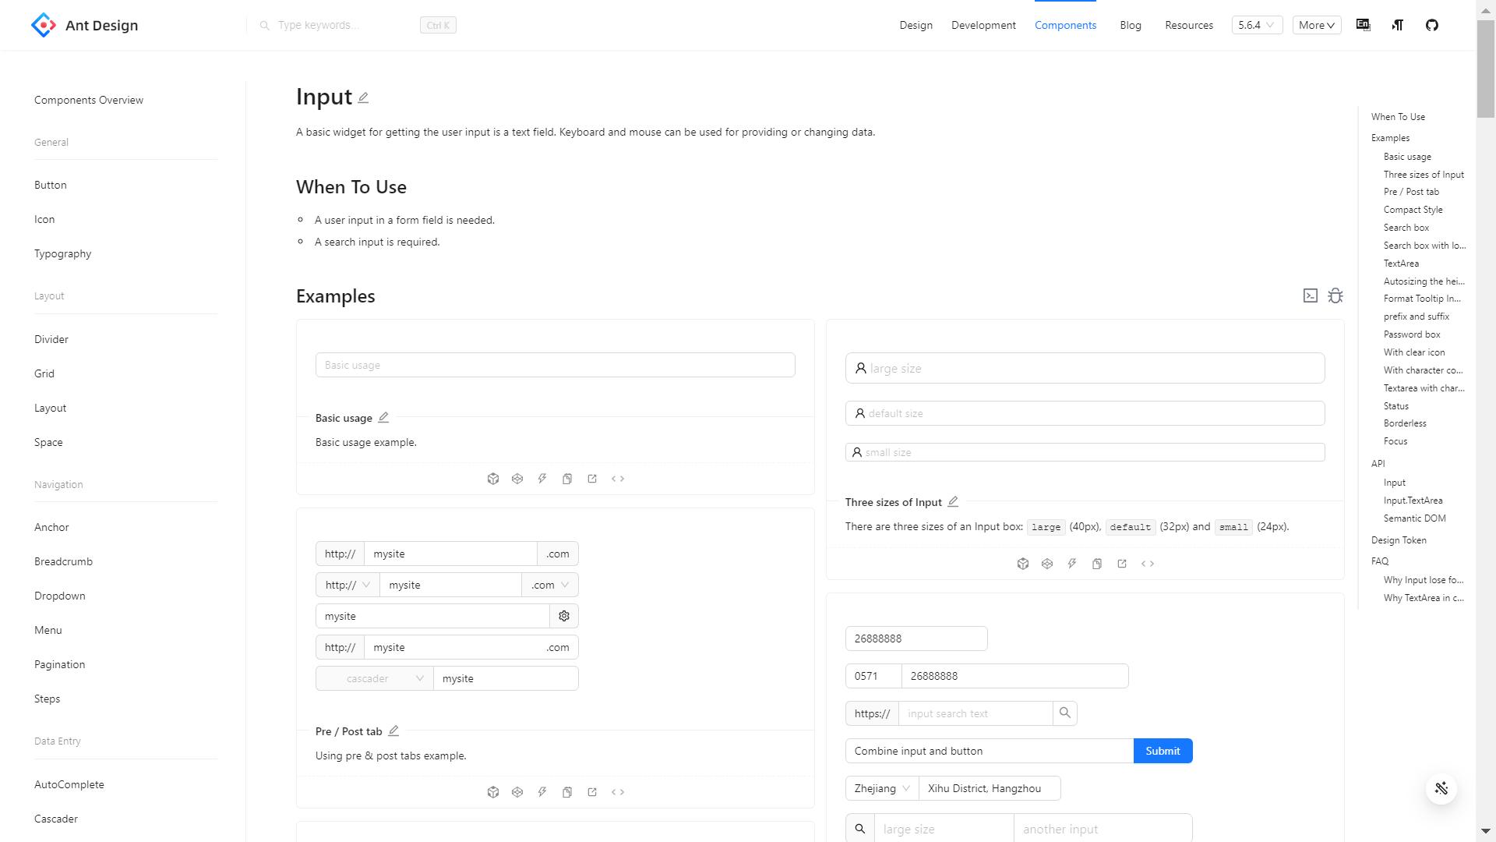Open Typography page in sidebar
Image resolution: width=1496 pixels, height=842 pixels.
coord(62,253)
